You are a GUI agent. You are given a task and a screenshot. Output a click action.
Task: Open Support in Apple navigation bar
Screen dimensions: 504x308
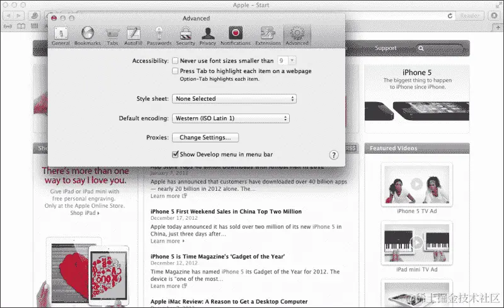coord(386,48)
